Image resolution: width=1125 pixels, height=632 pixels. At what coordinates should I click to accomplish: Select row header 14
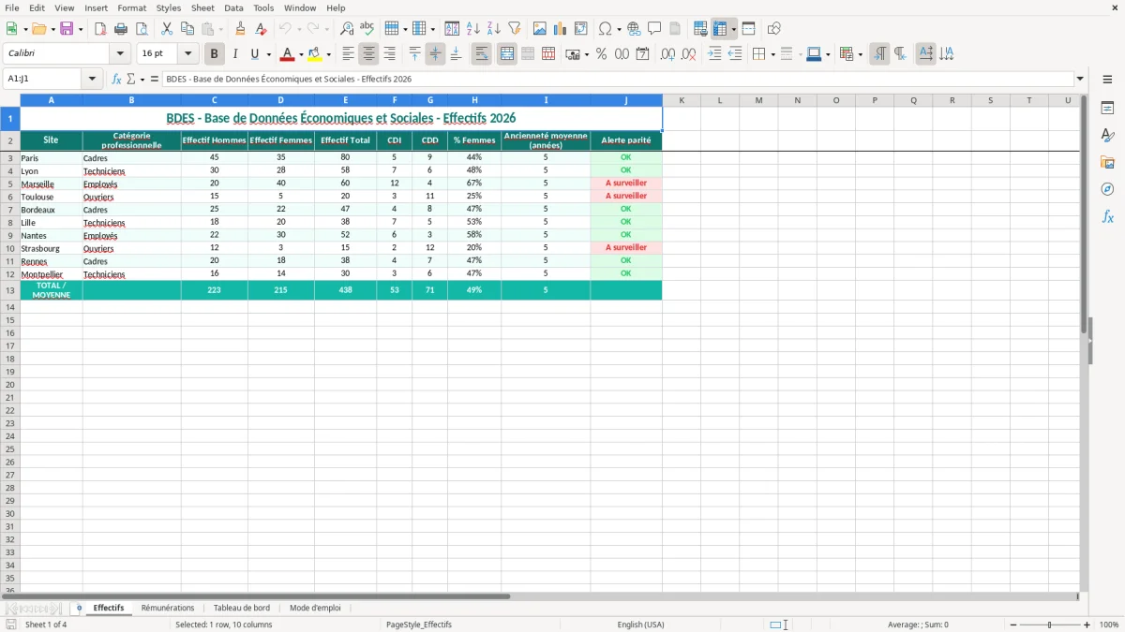[10, 307]
